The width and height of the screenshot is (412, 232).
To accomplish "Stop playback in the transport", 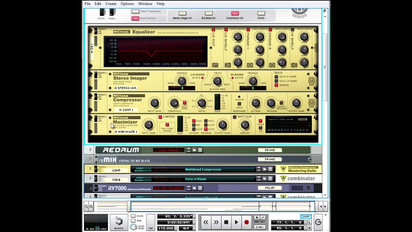I will pos(226,222).
